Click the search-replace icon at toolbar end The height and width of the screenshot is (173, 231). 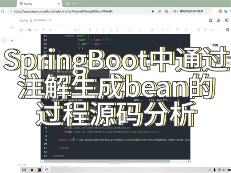click(x=227, y=30)
